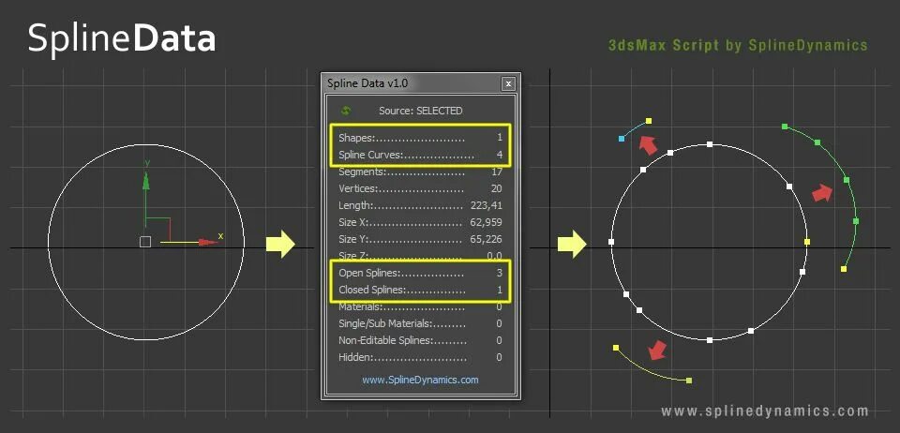The width and height of the screenshot is (900, 433).
Task: Click the red X axis gizmo arrow
Action: point(209,242)
